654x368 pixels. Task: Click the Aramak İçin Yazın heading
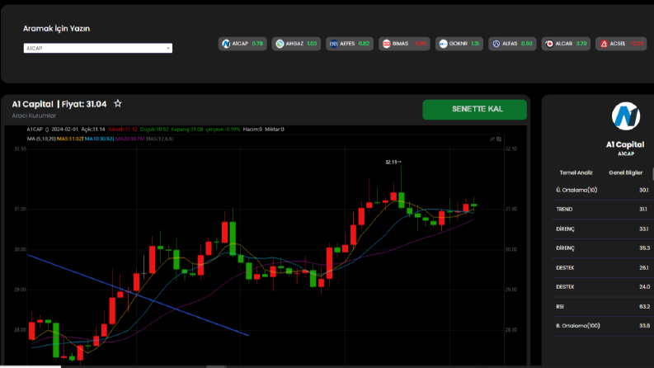click(x=56, y=29)
